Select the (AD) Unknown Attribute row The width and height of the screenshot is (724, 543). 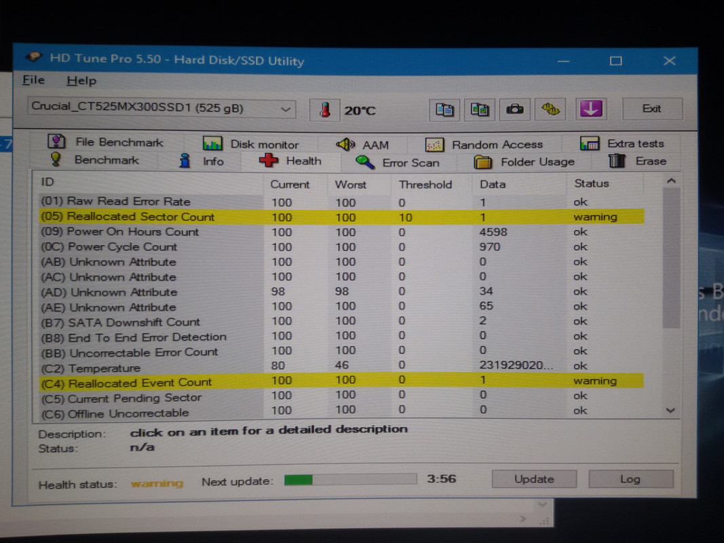[341, 291]
